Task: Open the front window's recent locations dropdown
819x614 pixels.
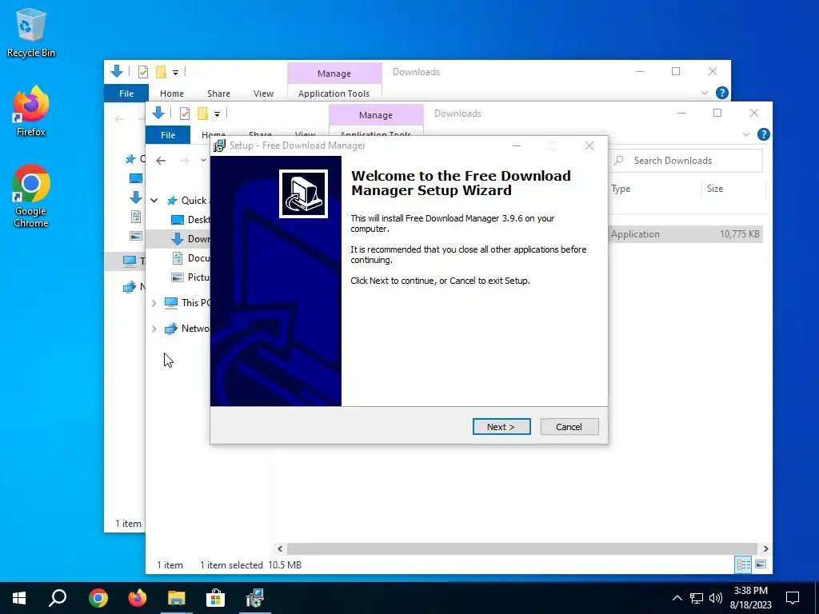Action: pos(204,160)
